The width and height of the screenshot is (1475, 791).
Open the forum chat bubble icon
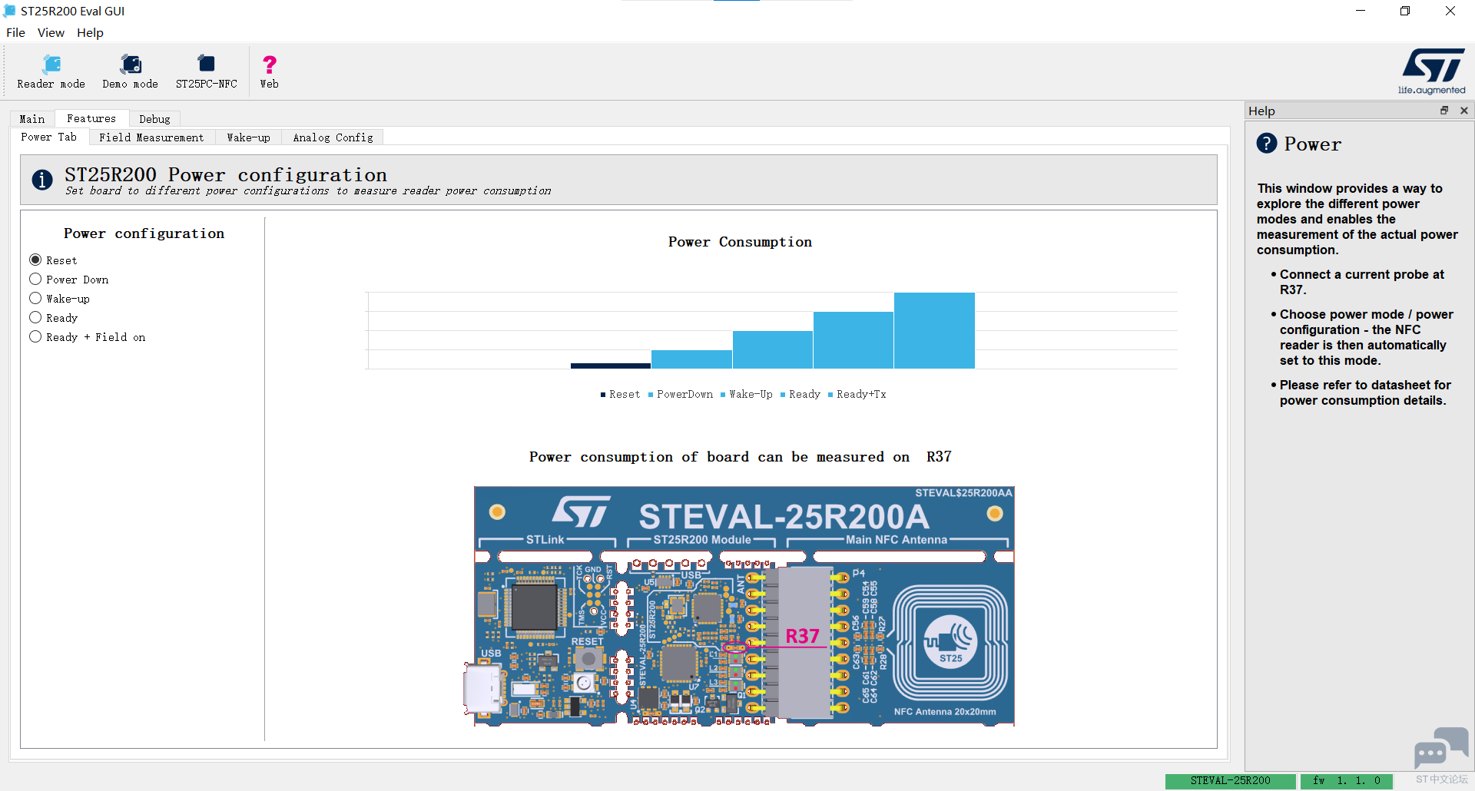1441,747
